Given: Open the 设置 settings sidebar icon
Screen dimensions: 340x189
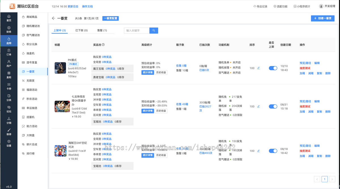Looking at the screenshot, I should pos(9,141).
